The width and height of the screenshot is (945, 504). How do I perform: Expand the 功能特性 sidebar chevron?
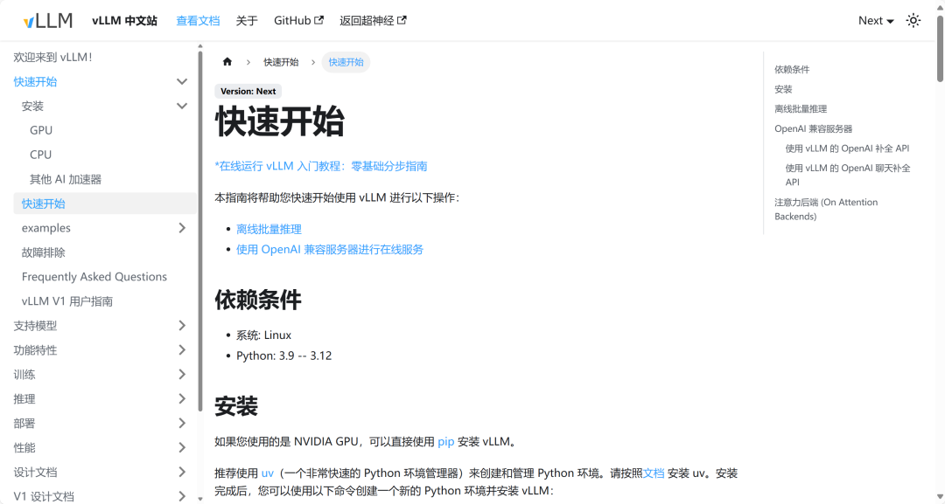point(181,350)
